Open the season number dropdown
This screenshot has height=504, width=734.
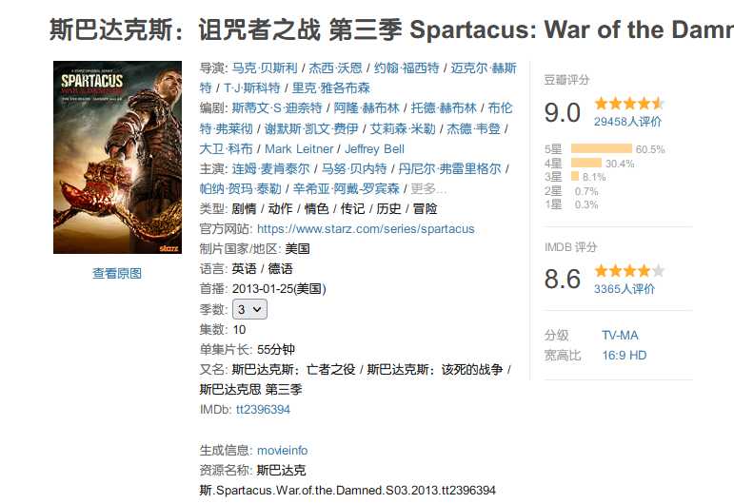pyautogui.click(x=249, y=309)
